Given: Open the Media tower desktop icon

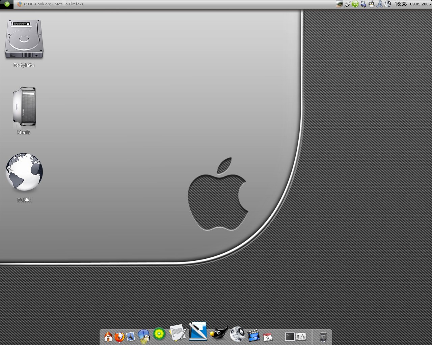Looking at the screenshot, I should (x=24, y=107).
